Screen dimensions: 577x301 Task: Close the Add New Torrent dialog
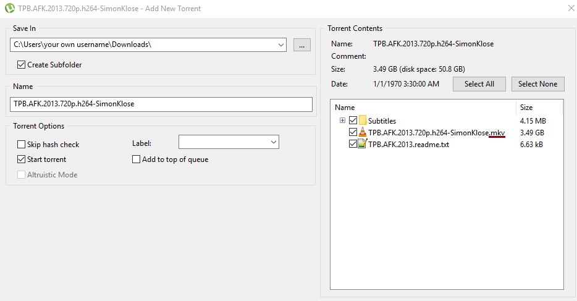pyautogui.click(x=571, y=8)
